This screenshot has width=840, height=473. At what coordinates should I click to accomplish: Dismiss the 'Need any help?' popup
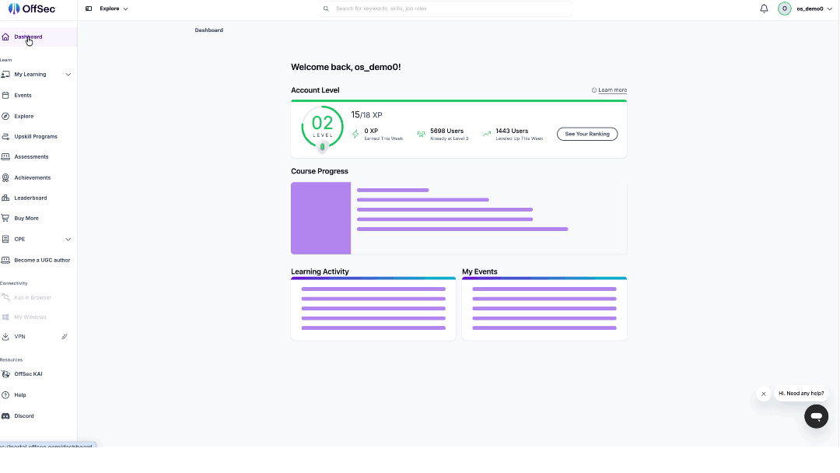(764, 394)
